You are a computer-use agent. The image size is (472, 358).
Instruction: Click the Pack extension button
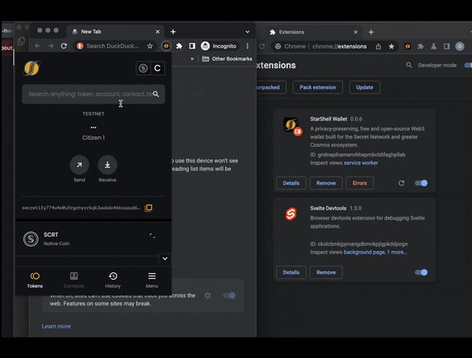coord(318,87)
